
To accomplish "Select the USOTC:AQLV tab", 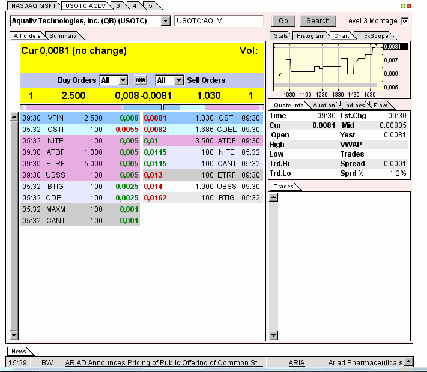I will click(x=85, y=6).
